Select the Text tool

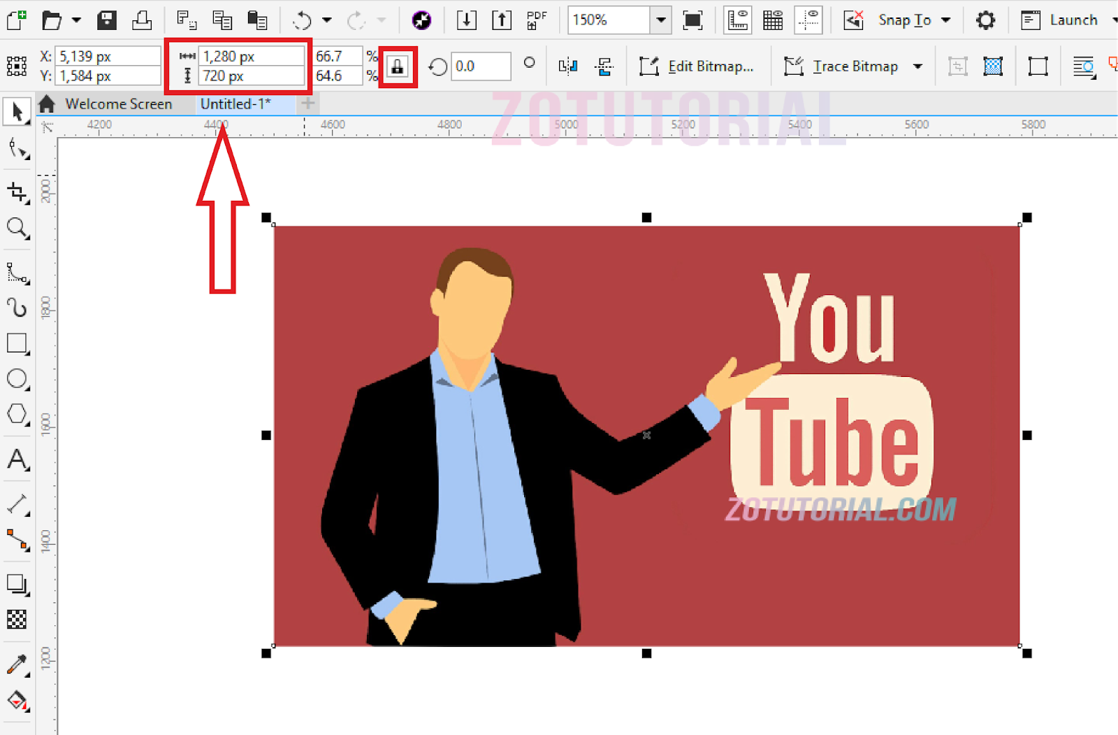(x=17, y=460)
